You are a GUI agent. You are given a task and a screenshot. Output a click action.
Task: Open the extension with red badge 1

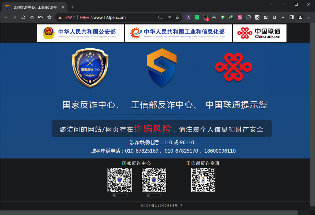click(x=206, y=18)
